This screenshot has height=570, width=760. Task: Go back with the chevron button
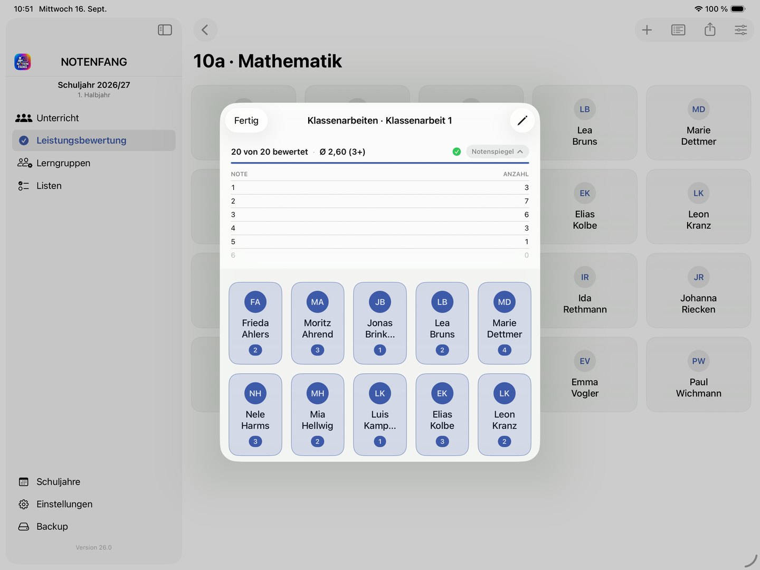tap(205, 30)
